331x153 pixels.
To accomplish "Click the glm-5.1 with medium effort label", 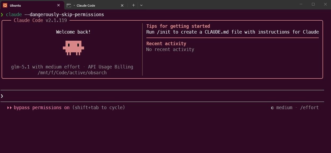I will click(46, 67).
